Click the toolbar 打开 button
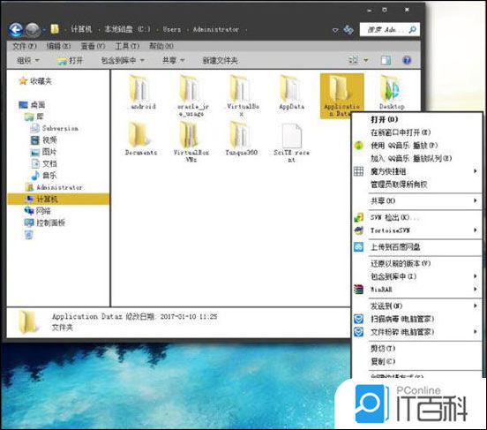Viewport: 487px width, 430px height. [x=71, y=60]
